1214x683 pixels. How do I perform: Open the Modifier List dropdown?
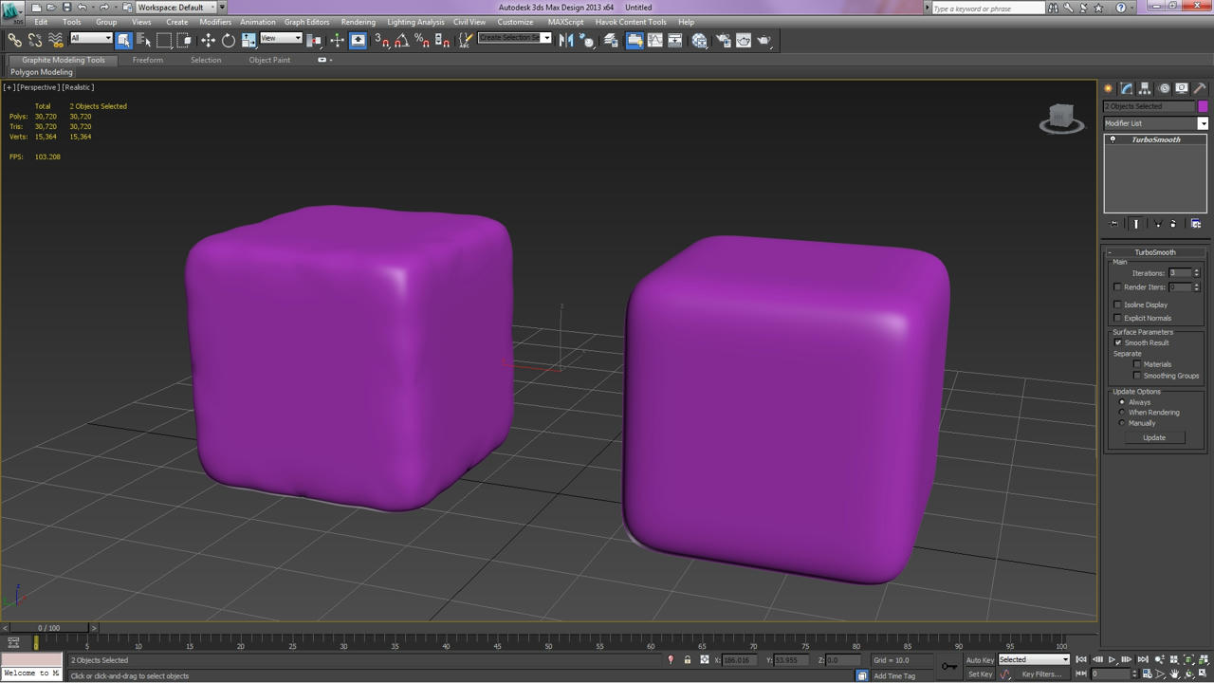1203,123
